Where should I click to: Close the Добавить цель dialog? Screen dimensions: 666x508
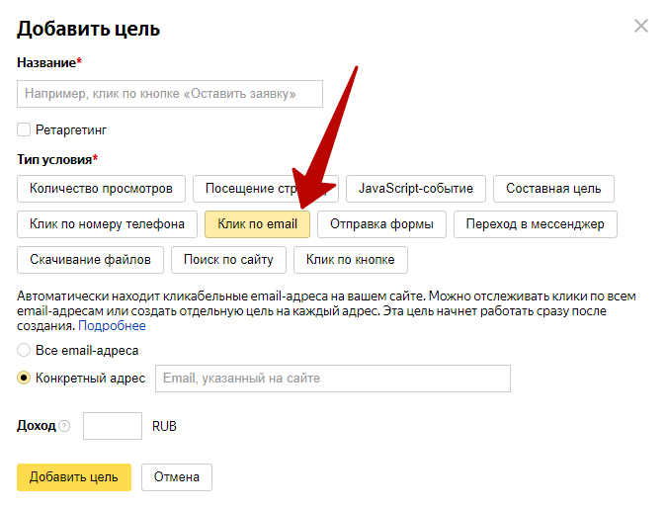[641, 27]
